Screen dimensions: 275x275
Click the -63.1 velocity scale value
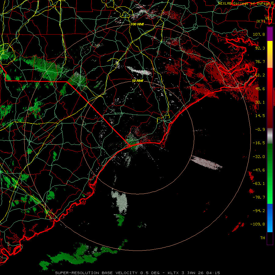pos(259,184)
